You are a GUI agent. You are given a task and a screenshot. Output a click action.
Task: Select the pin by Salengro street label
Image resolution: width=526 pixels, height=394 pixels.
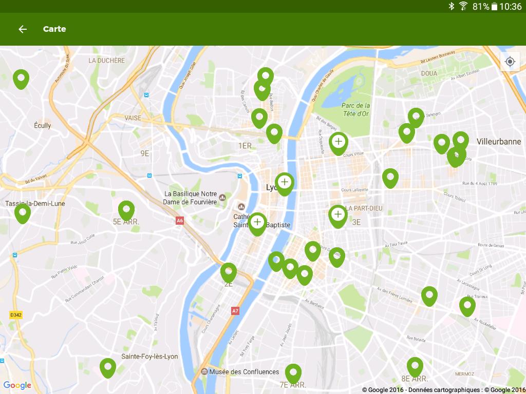click(416, 118)
